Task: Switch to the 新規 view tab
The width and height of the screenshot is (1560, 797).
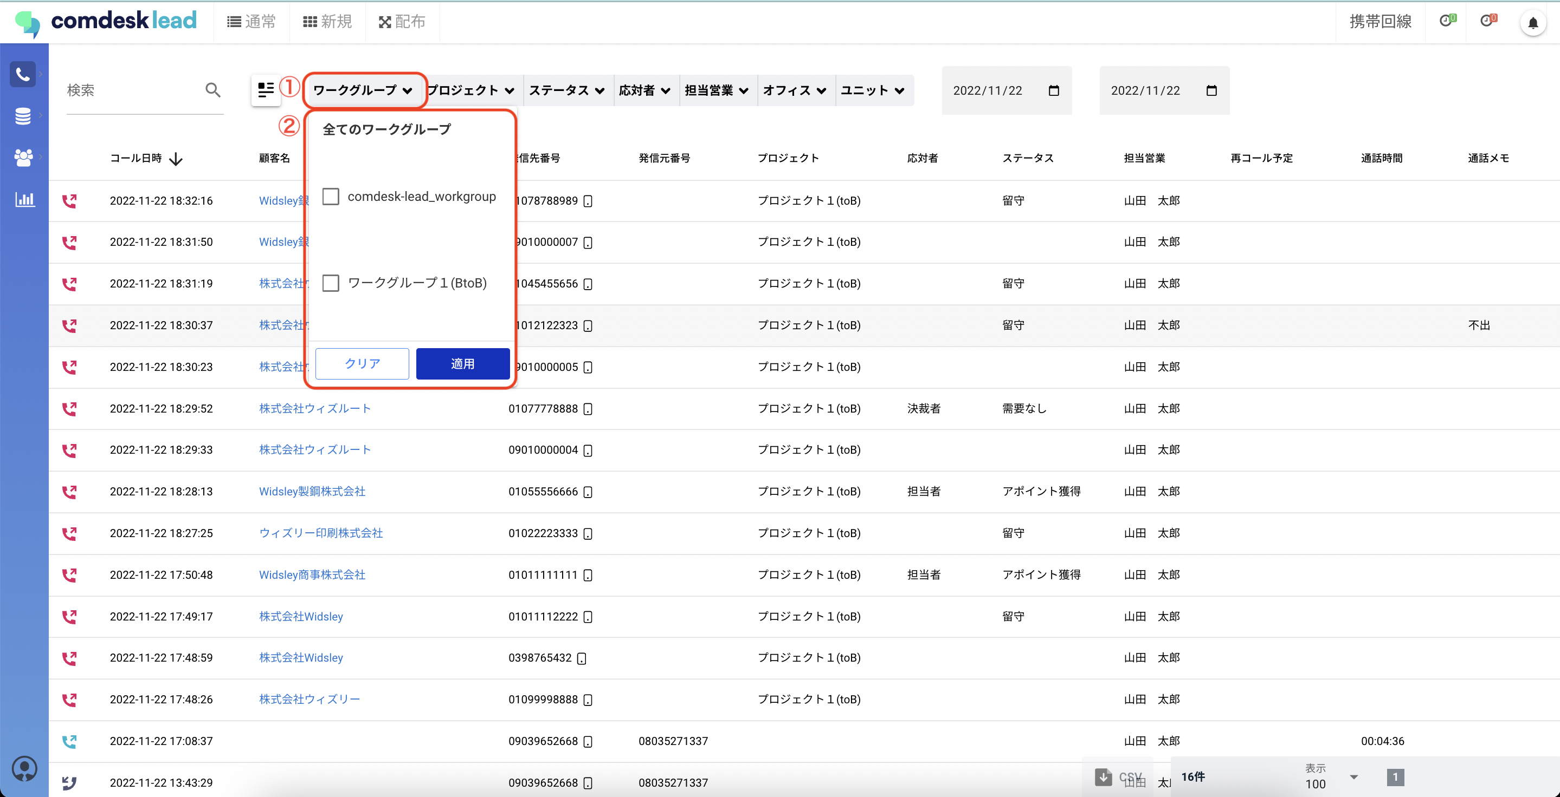Action: tap(327, 22)
